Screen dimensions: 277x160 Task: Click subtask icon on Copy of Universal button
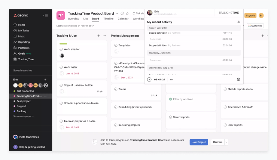pos(100,91)
